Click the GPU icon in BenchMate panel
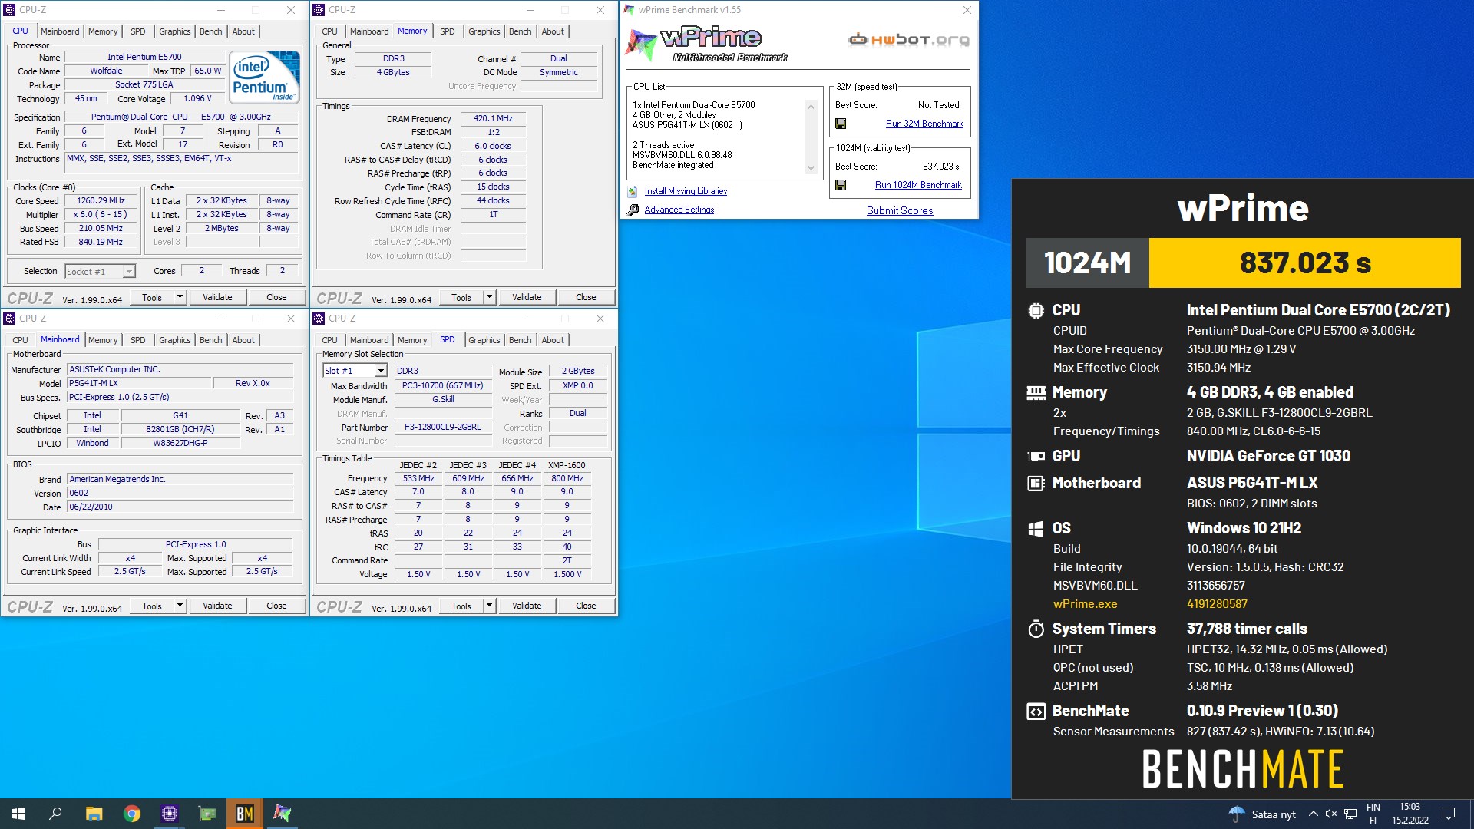The width and height of the screenshot is (1474, 829). coord(1036,456)
